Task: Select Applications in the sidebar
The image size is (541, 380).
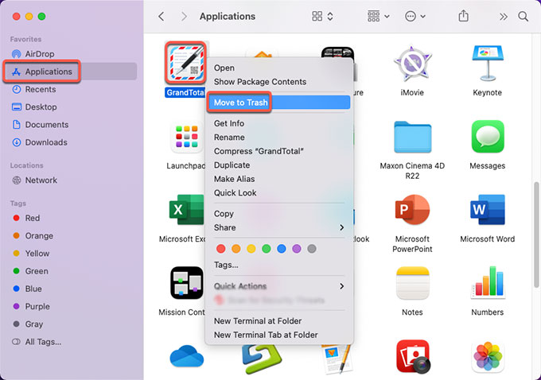Action: tap(71, 72)
